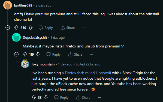Viewport: 163px width, 102px height.
Task: Open more options on kartikey099's comment
Action: point(84,28)
